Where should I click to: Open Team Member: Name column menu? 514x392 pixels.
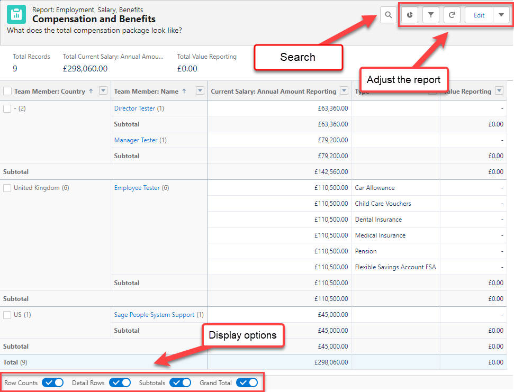click(x=200, y=91)
